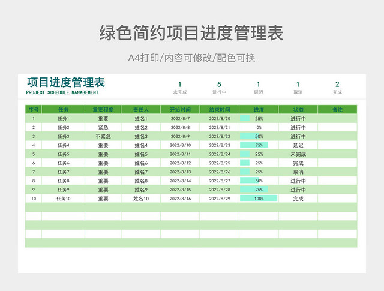Viewport: 384px width, 291px height.
Task: Select the 任务3 cell
Action: (x=63, y=136)
